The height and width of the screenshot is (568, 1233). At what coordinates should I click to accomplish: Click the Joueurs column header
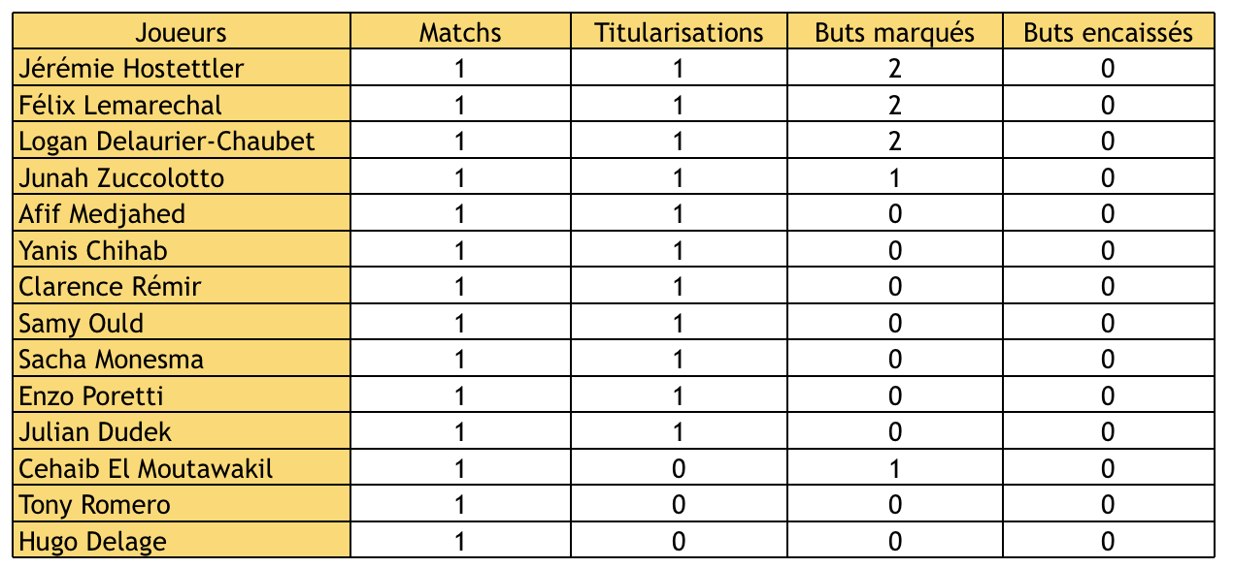pos(181,32)
